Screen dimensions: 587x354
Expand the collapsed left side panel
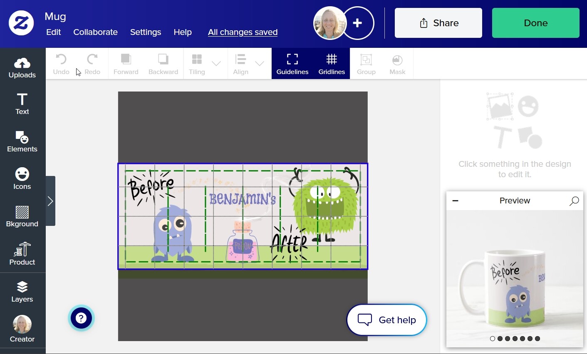pyautogui.click(x=50, y=201)
